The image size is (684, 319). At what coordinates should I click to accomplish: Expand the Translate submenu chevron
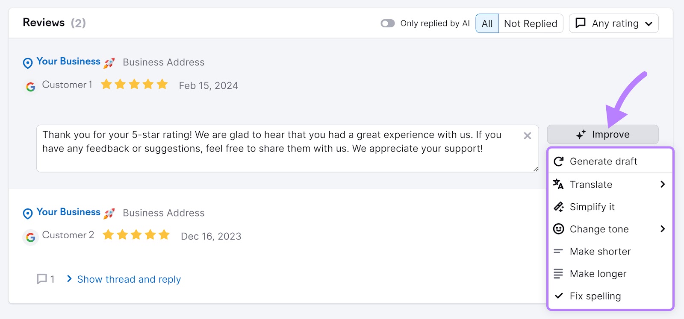(663, 184)
